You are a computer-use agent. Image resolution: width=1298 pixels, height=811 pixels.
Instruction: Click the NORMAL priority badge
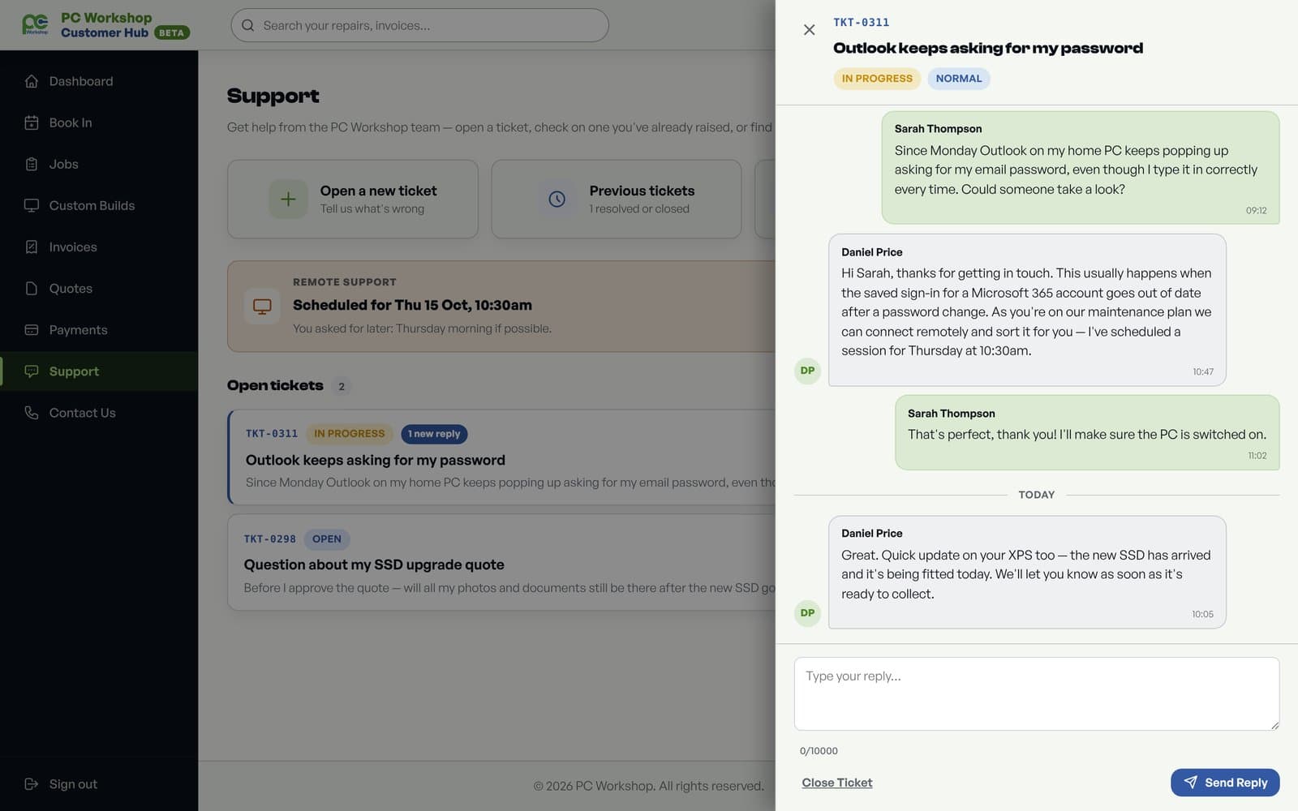click(x=959, y=79)
